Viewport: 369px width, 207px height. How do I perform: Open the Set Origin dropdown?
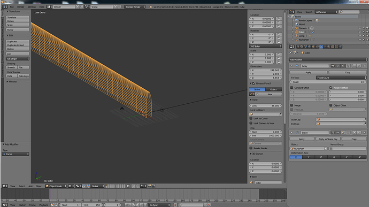[18, 59]
